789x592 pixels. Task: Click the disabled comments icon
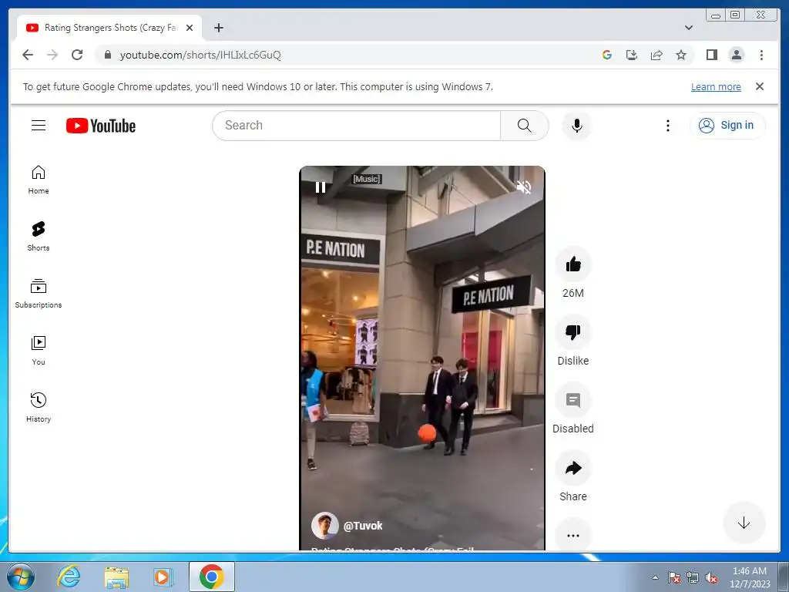click(x=573, y=400)
